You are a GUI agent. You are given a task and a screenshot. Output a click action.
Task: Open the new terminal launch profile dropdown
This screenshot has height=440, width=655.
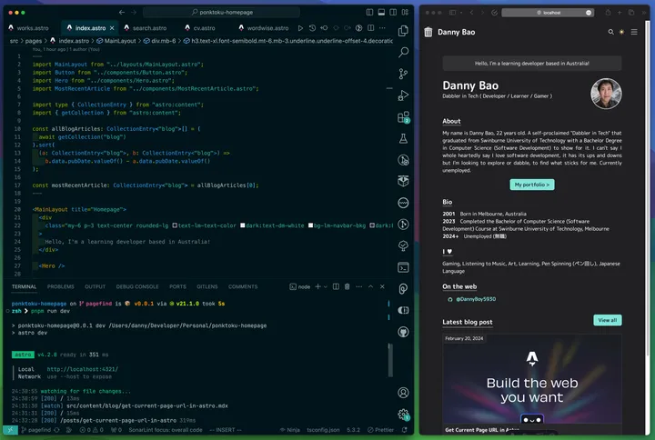coord(326,286)
